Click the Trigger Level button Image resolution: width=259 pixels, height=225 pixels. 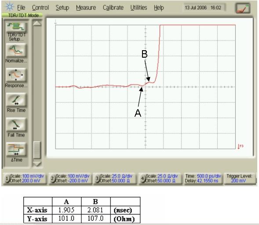(x=240, y=178)
